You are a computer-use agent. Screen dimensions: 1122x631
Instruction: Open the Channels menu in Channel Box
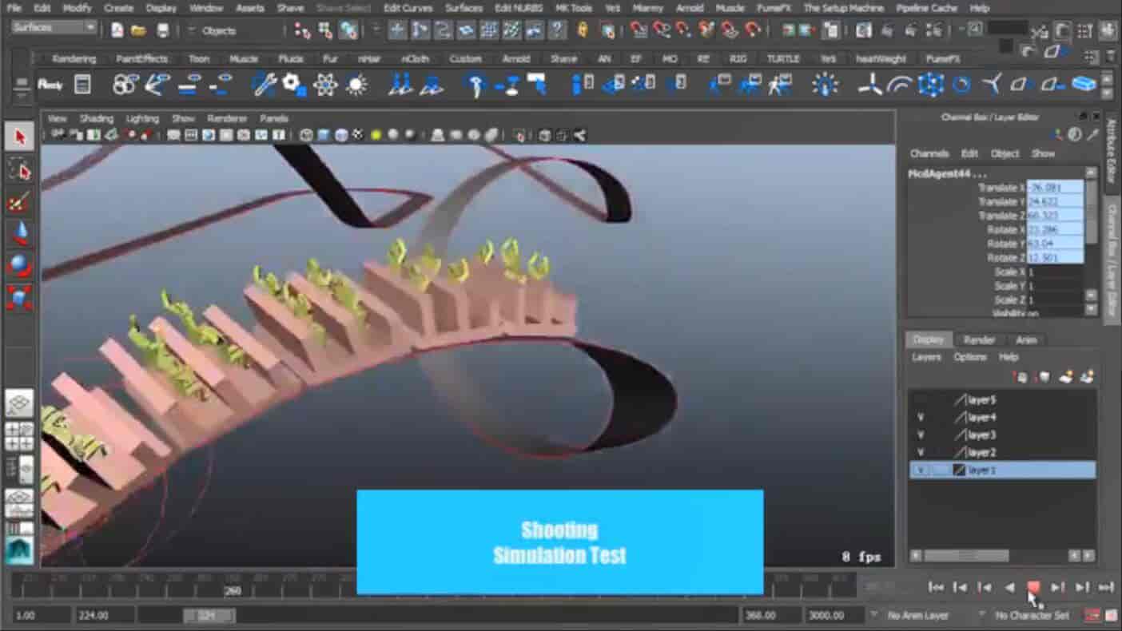coord(929,153)
